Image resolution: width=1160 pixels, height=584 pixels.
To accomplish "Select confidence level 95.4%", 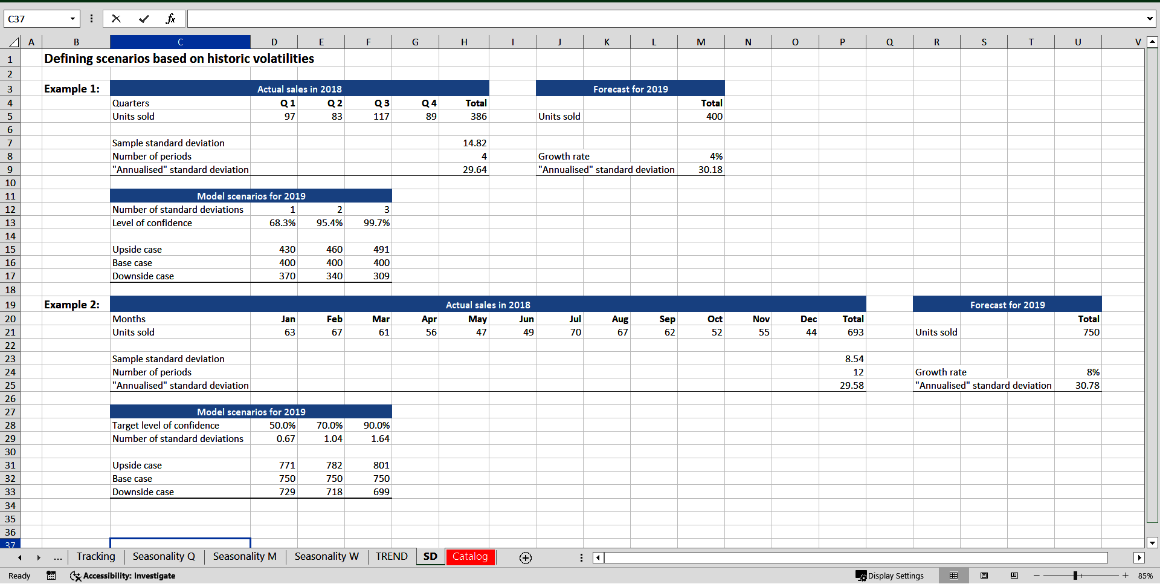I will tap(321, 222).
